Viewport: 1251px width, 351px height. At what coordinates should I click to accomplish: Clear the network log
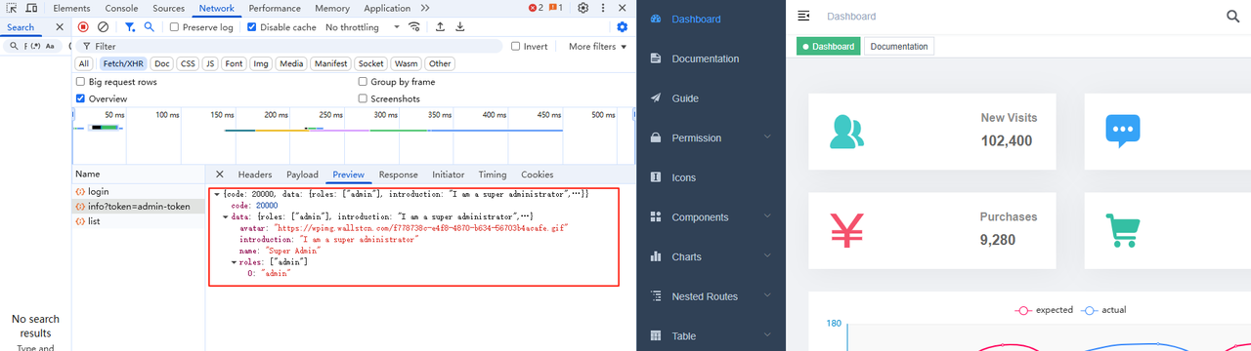coord(103,27)
